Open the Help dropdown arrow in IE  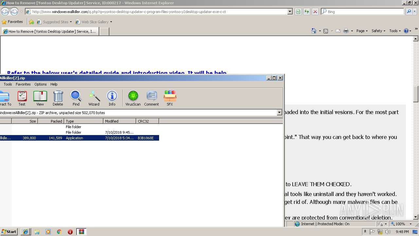[x=410, y=31]
